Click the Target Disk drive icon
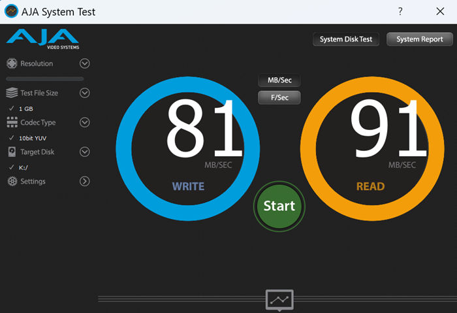Screen dimensions: 457x313 [12, 152]
